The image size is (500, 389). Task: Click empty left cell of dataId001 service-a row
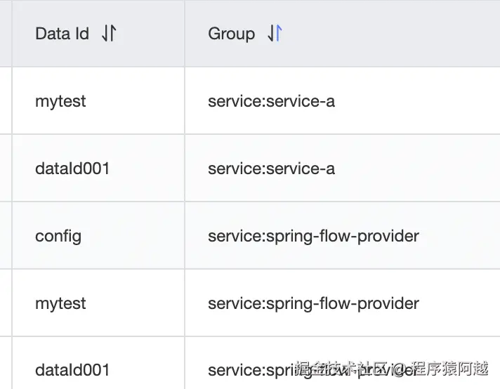[6, 169]
